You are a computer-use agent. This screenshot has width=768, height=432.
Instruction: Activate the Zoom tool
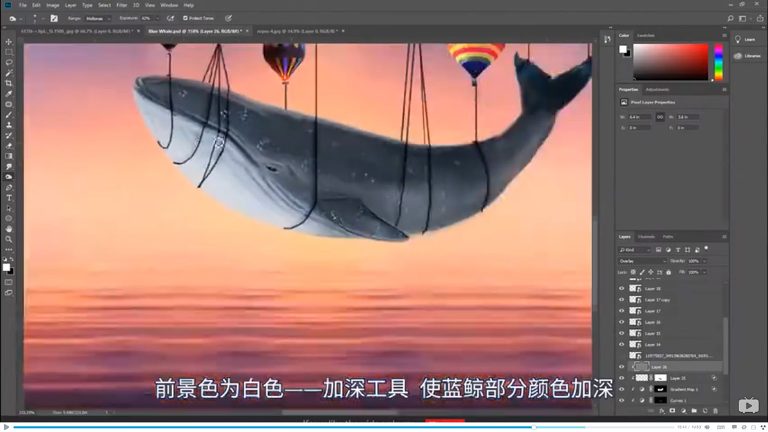9,239
